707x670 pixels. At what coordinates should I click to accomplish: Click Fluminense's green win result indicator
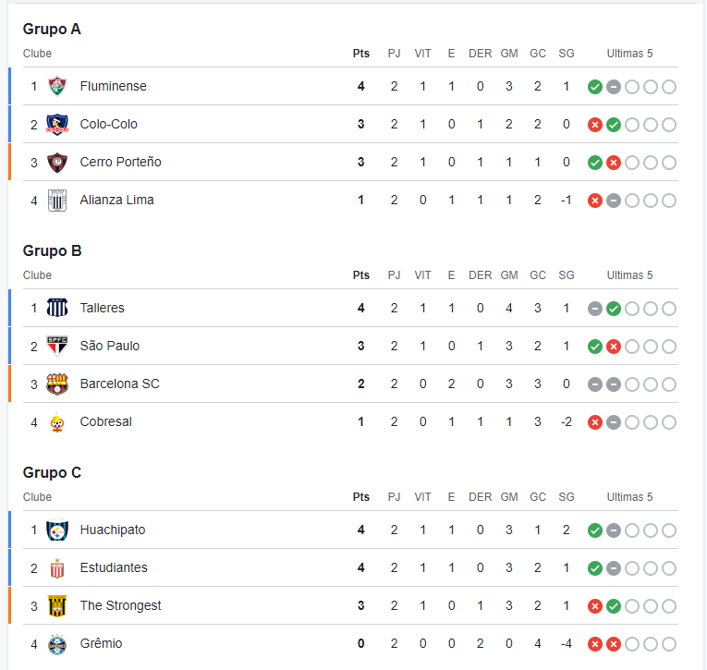pyautogui.click(x=595, y=87)
